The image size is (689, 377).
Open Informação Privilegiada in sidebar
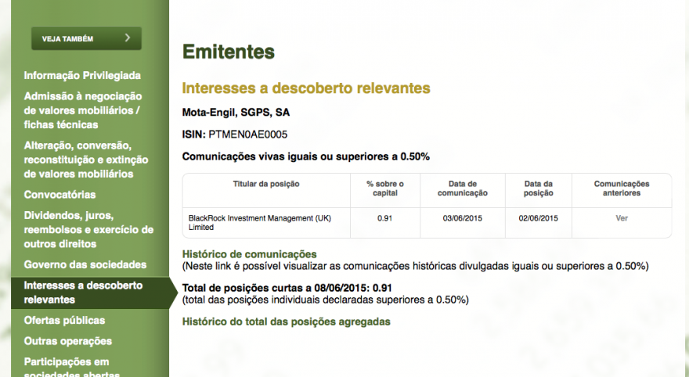point(82,76)
